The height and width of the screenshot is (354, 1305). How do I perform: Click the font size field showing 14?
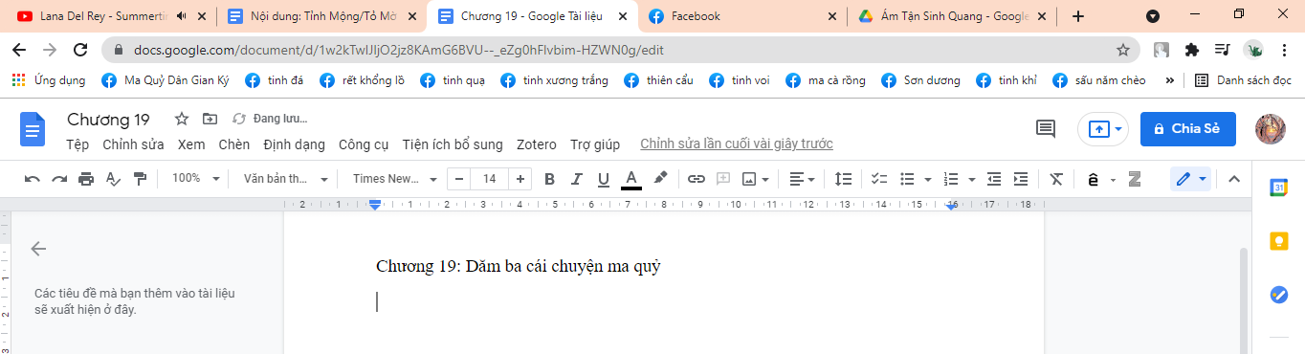pos(490,179)
